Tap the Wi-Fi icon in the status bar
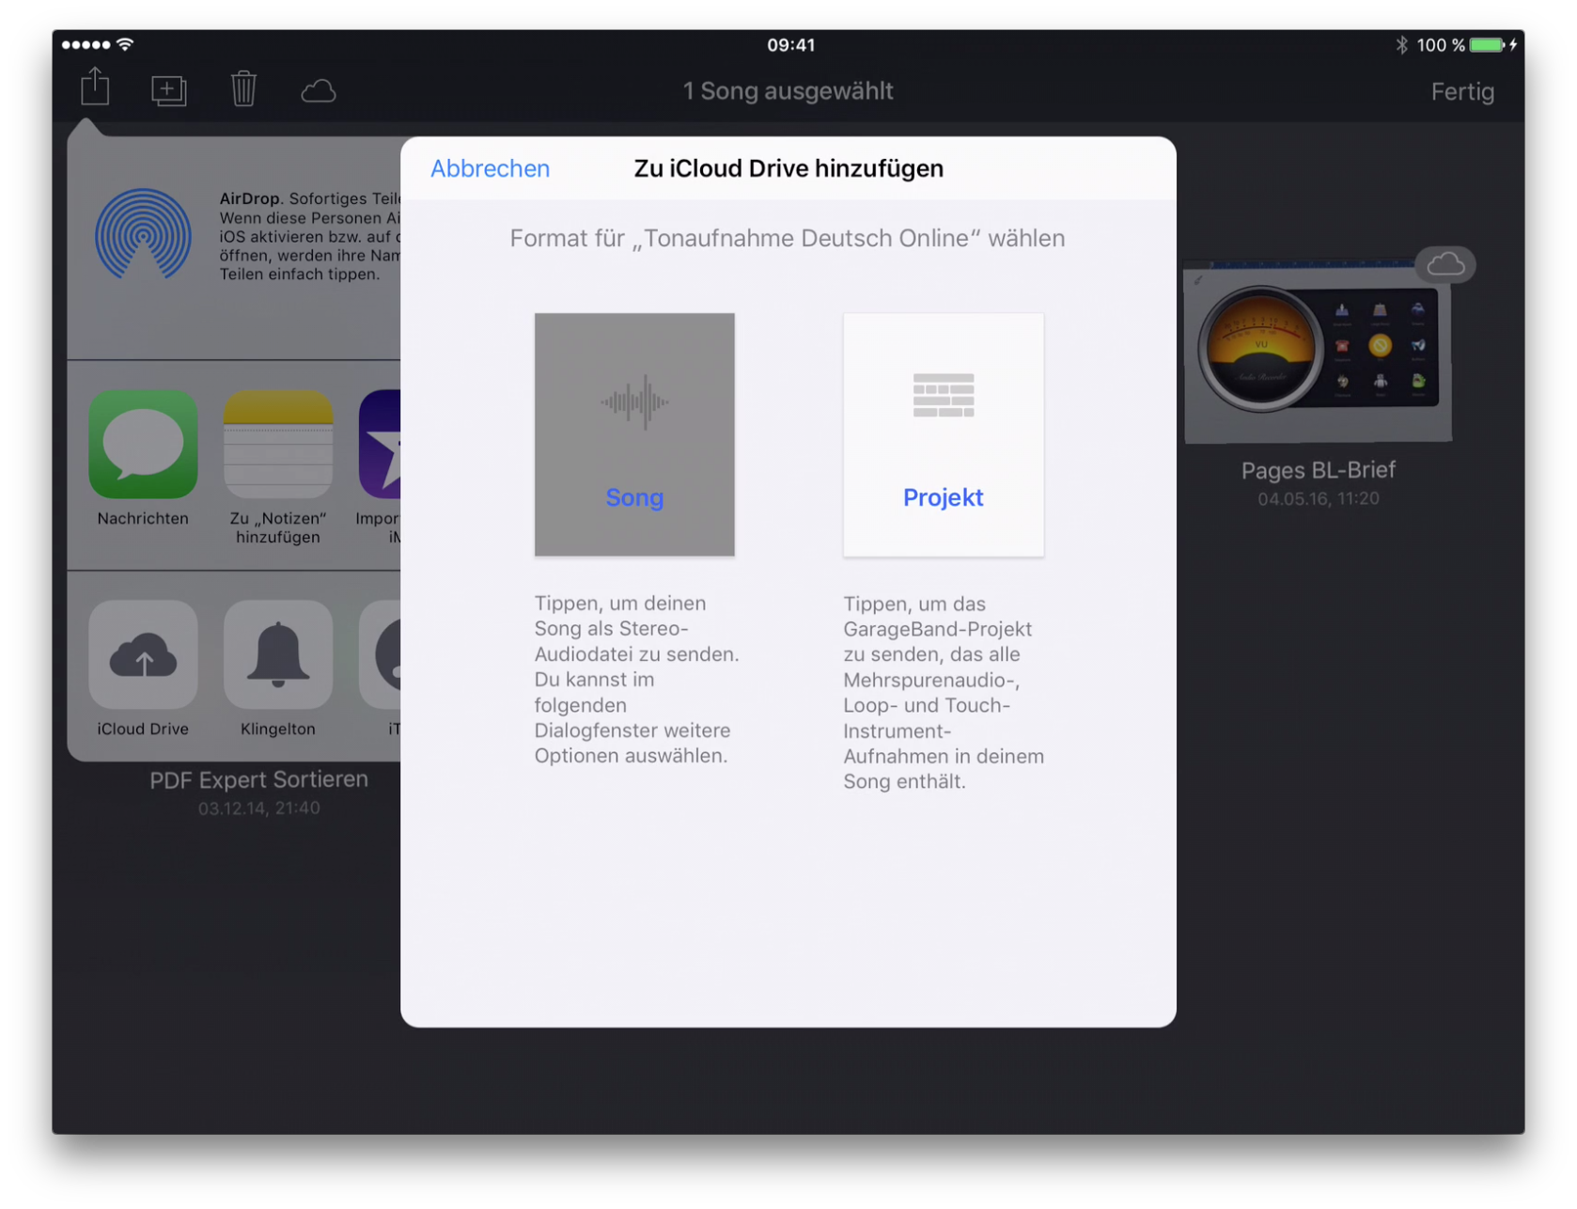Screen dimensions: 1577x1209 125,44
